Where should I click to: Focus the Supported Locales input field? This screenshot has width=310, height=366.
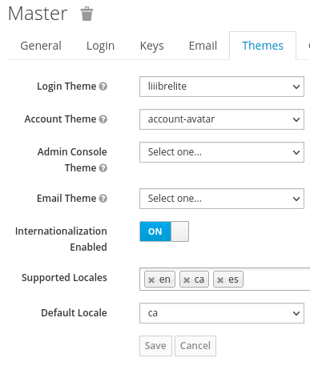click(x=276, y=280)
